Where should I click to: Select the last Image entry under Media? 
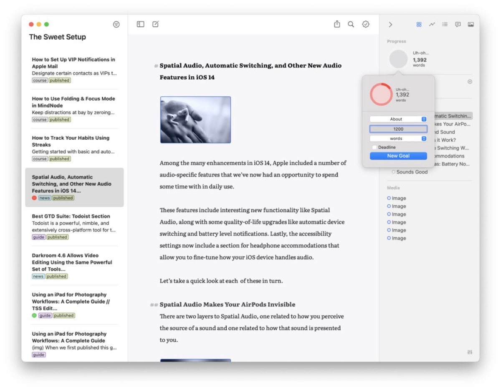(x=397, y=239)
